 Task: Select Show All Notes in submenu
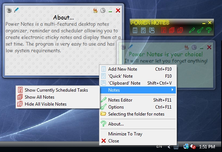58,97
